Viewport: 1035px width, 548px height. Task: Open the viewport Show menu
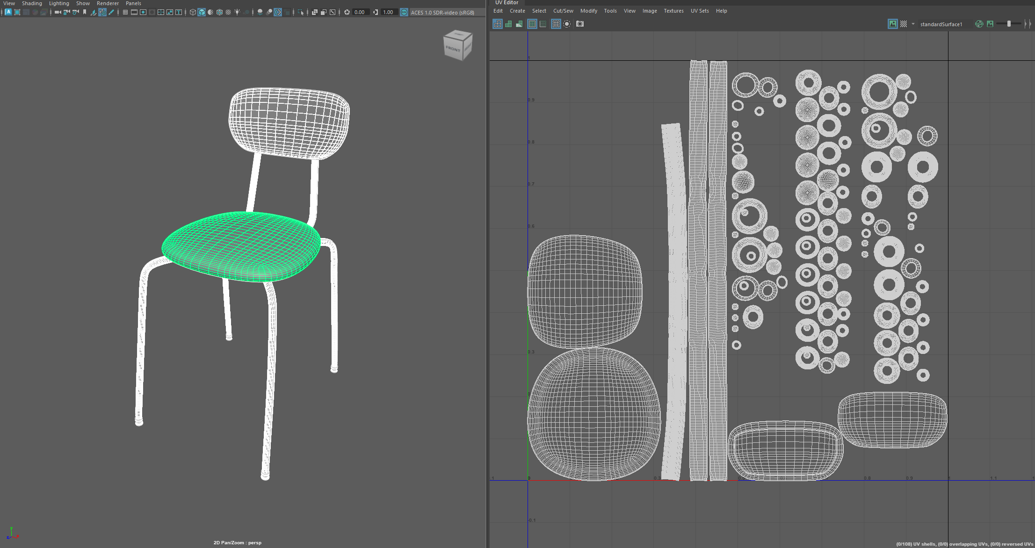(83, 3)
